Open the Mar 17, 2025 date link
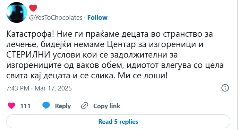This screenshot has width=239, height=130. click(53, 88)
